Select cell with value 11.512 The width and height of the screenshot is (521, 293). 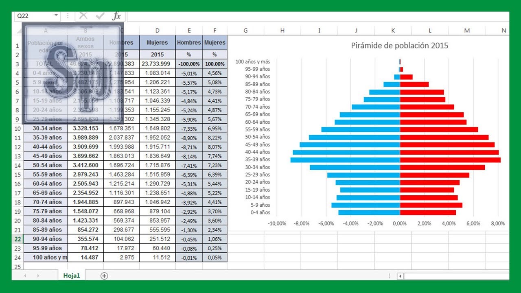(x=158, y=257)
